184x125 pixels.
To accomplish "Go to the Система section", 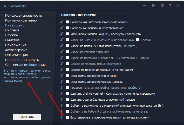I will click(12, 30).
